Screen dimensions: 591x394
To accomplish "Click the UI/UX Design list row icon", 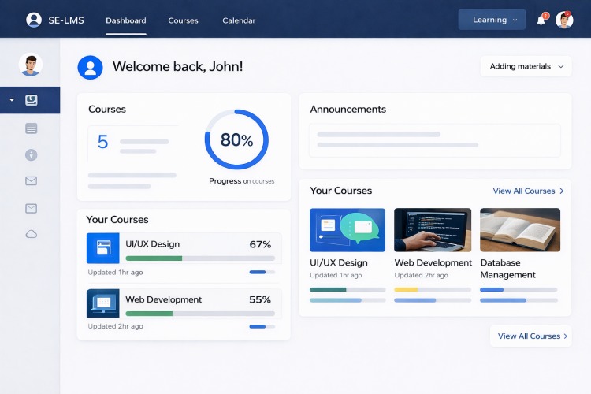I will [x=103, y=248].
